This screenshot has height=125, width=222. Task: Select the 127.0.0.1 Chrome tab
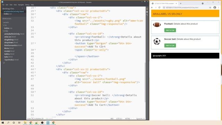point(164,3)
